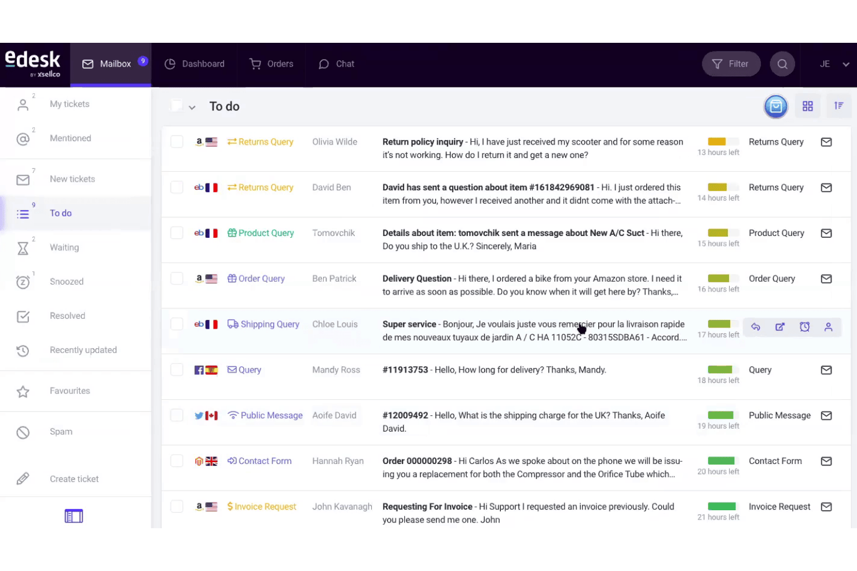Screen dimensions: 857x571
Task: Switch to the Orders tab
Action: (272, 64)
